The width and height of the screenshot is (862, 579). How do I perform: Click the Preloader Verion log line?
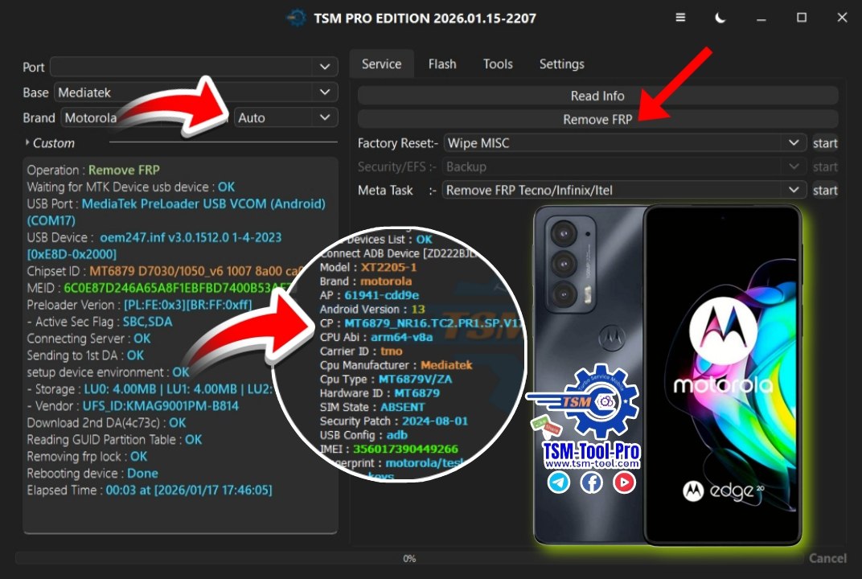pos(140,305)
